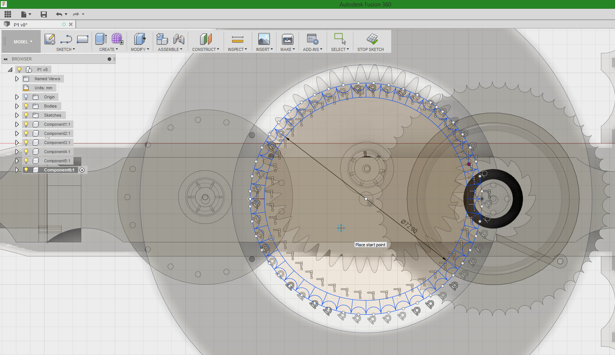Select the Construct plane icon
Viewport: 615px width, 355px height.
coord(206,39)
